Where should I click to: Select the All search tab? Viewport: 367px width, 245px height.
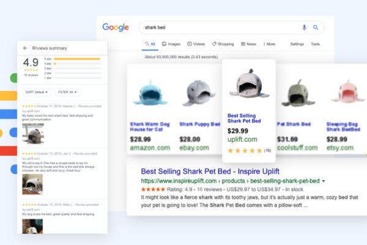pyautogui.click(x=150, y=44)
